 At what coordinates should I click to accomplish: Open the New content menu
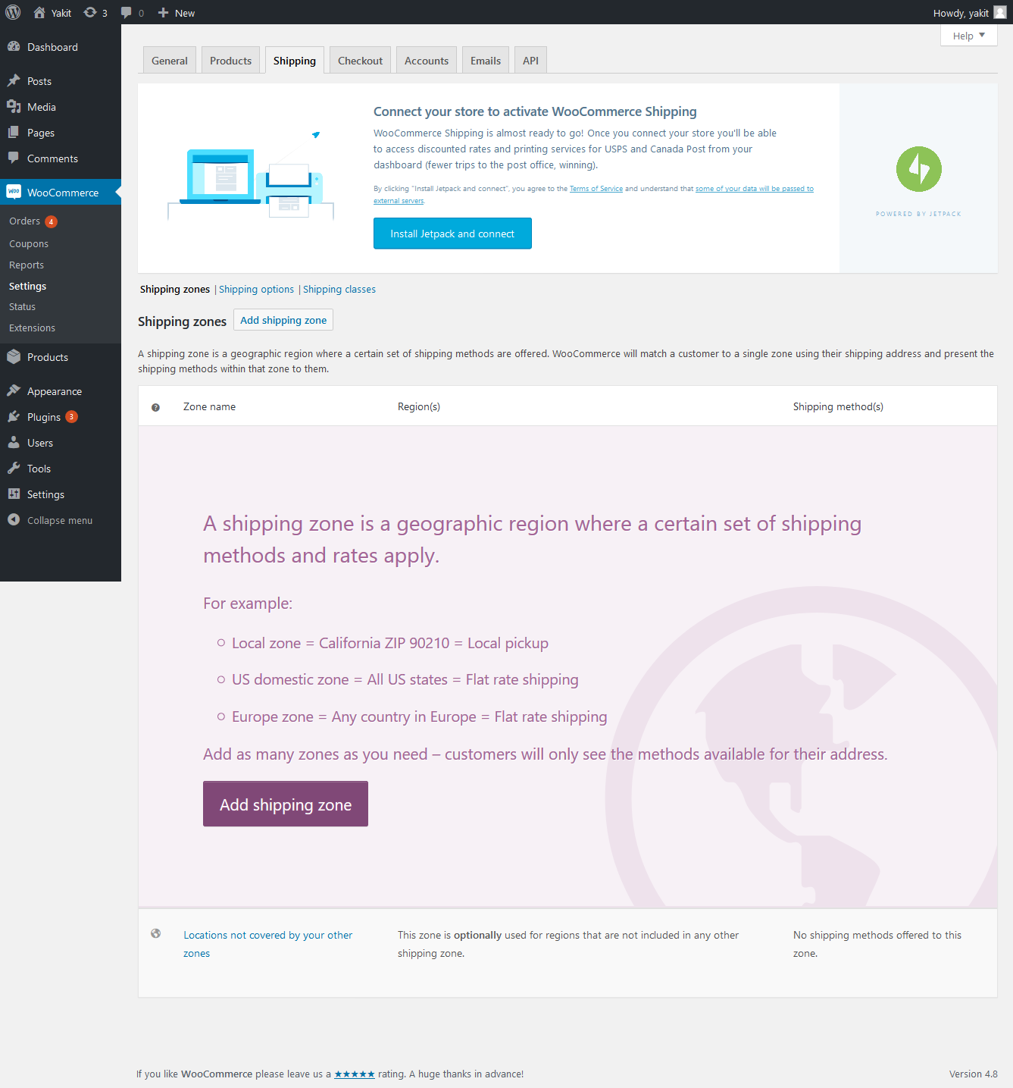(x=177, y=13)
